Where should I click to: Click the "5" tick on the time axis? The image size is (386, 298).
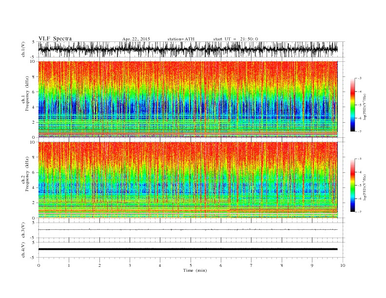point(191,265)
